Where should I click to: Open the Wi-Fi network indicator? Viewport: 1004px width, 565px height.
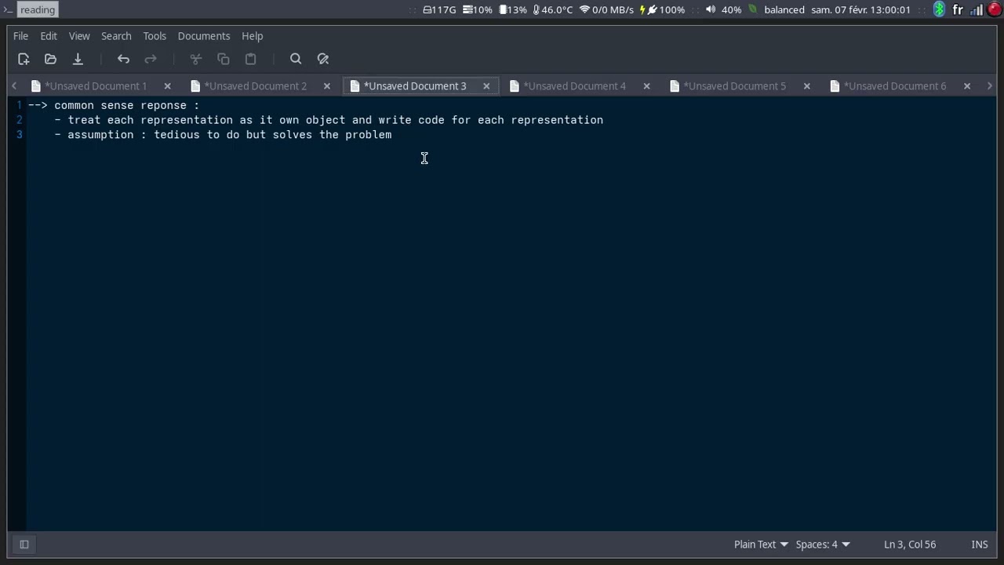click(606, 9)
